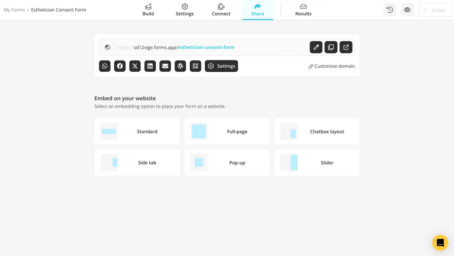The height and width of the screenshot is (256, 454).
Task: Open the Results tab
Action: pyautogui.click(x=303, y=10)
